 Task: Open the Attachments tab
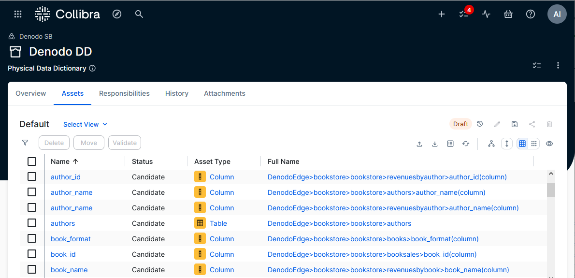coord(224,93)
